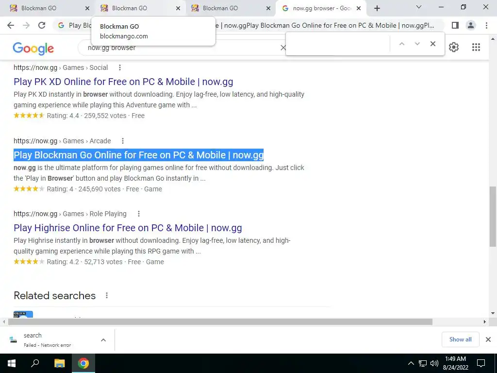The height and width of the screenshot is (373, 497).
Task: Open Chrome's three-dot menu
Action: tap(486, 25)
